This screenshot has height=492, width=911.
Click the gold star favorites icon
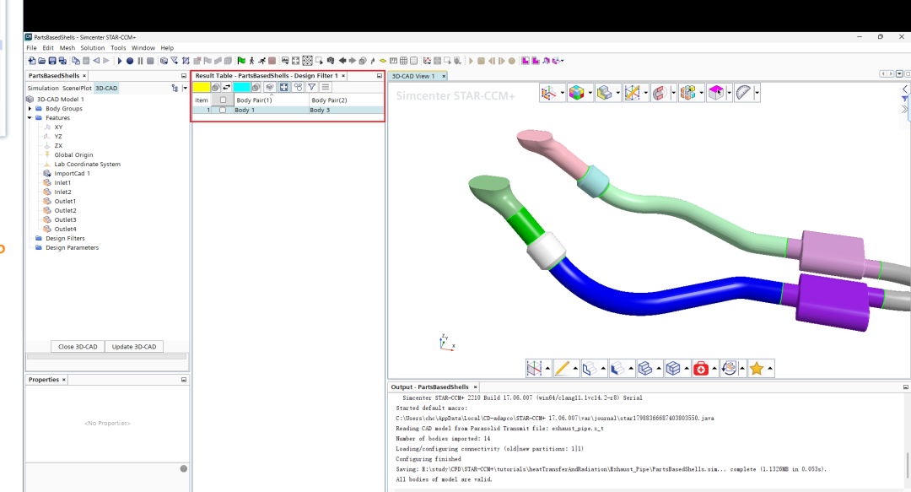[757, 368]
